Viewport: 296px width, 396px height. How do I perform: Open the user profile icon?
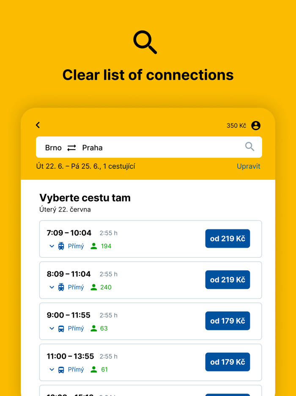(x=256, y=125)
